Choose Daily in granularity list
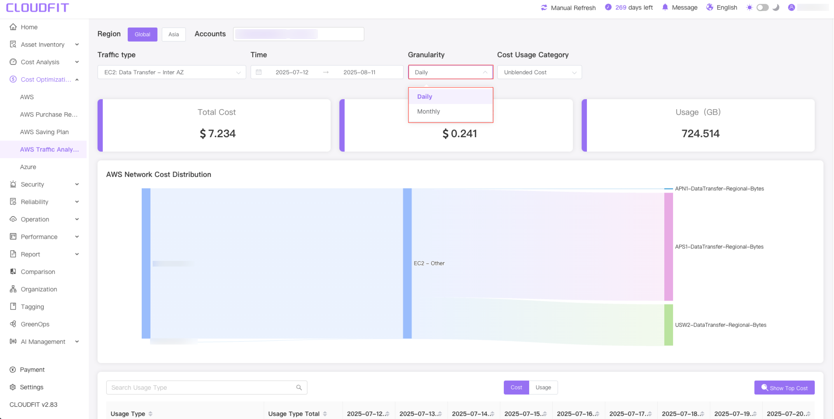The width and height of the screenshot is (834, 419). pos(450,97)
